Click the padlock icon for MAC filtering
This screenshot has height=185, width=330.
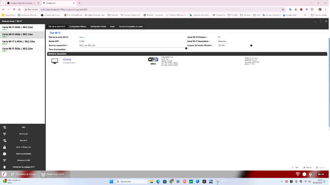pos(5,147)
